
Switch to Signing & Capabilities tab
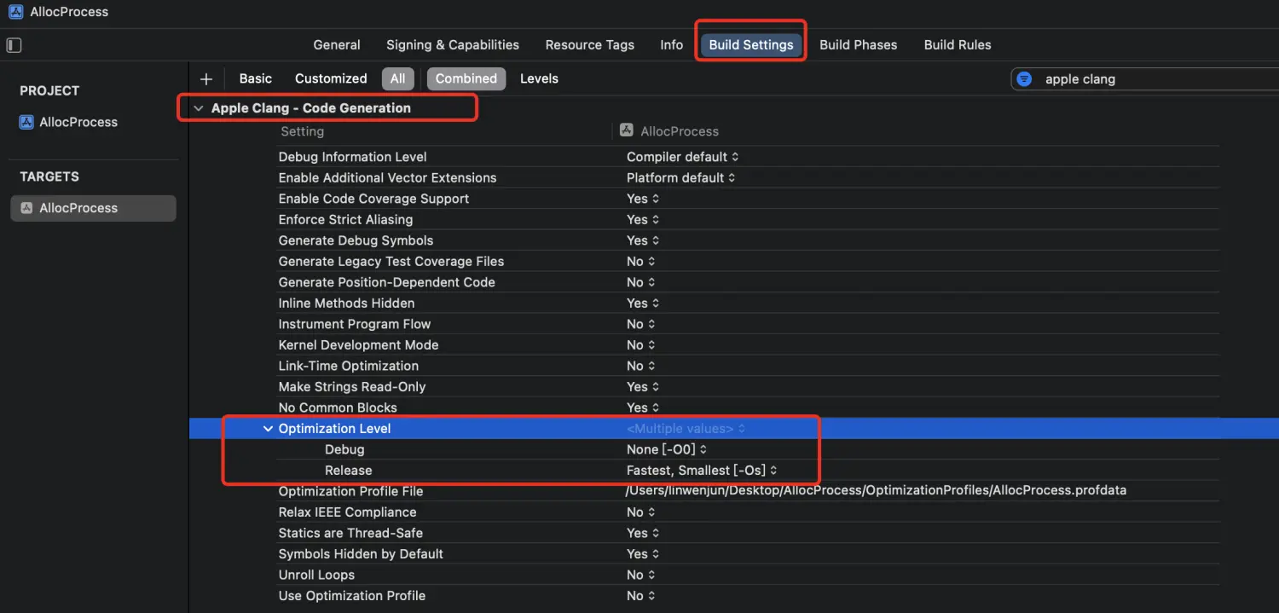pyautogui.click(x=452, y=45)
